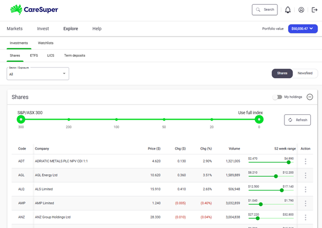Image resolution: width=322 pixels, height=228 pixels.
Task: Sort by Chg (%) column header
Action: click(x=206, y=149)
